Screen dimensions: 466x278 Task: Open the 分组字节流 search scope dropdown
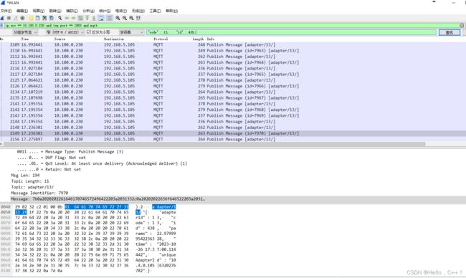point(25,32)
